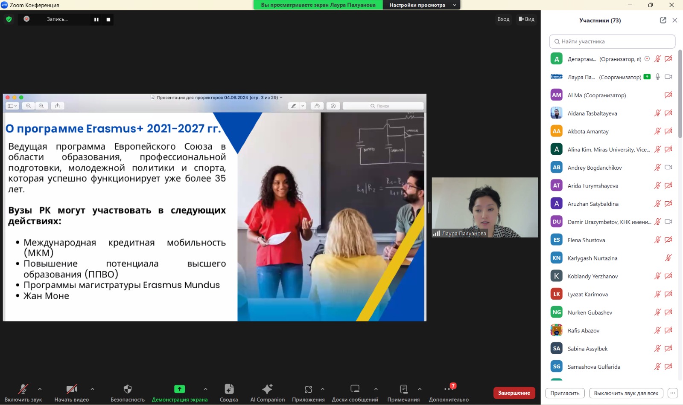This screenshot has height=405, width=683.
Task: Stop the recording
Action: tap(108, 20)
